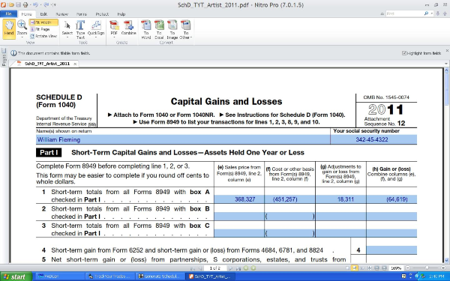Screen dimensions: 450x281
Task: Toggle Highlight form fields checkbox
Action: click(404, 53)
